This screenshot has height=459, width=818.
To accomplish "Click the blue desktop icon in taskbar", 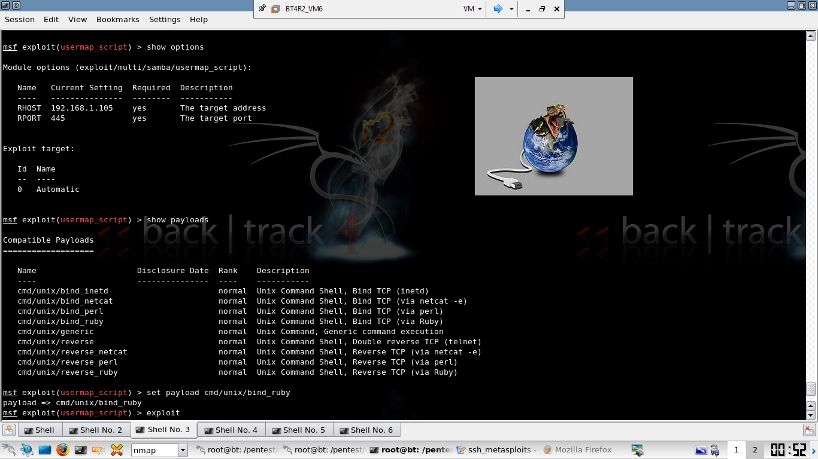I will (45, 449).
